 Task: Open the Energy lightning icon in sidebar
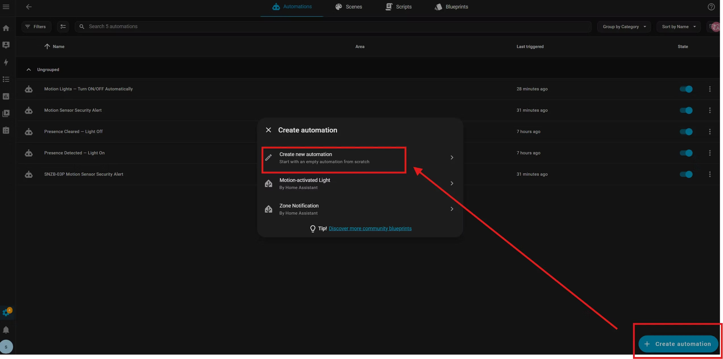[x=6, y=62]
